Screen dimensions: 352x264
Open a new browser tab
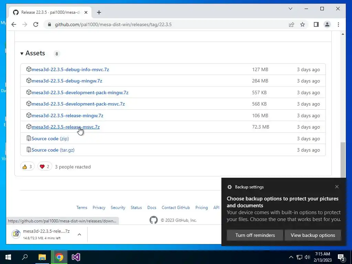pyautogui.click(x=99, y=12)
